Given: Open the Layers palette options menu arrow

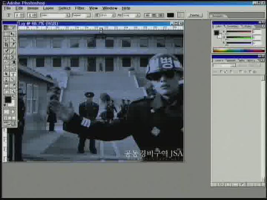Looking at the screenshot, I should tap(263, 60).
